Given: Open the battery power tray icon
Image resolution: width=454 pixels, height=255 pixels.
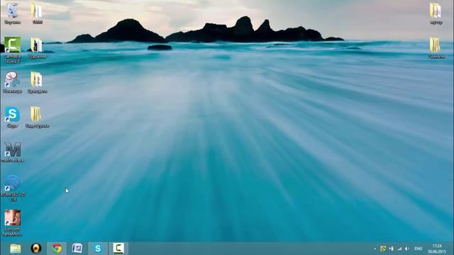Looking at the screenshot, I should (391, 249).
